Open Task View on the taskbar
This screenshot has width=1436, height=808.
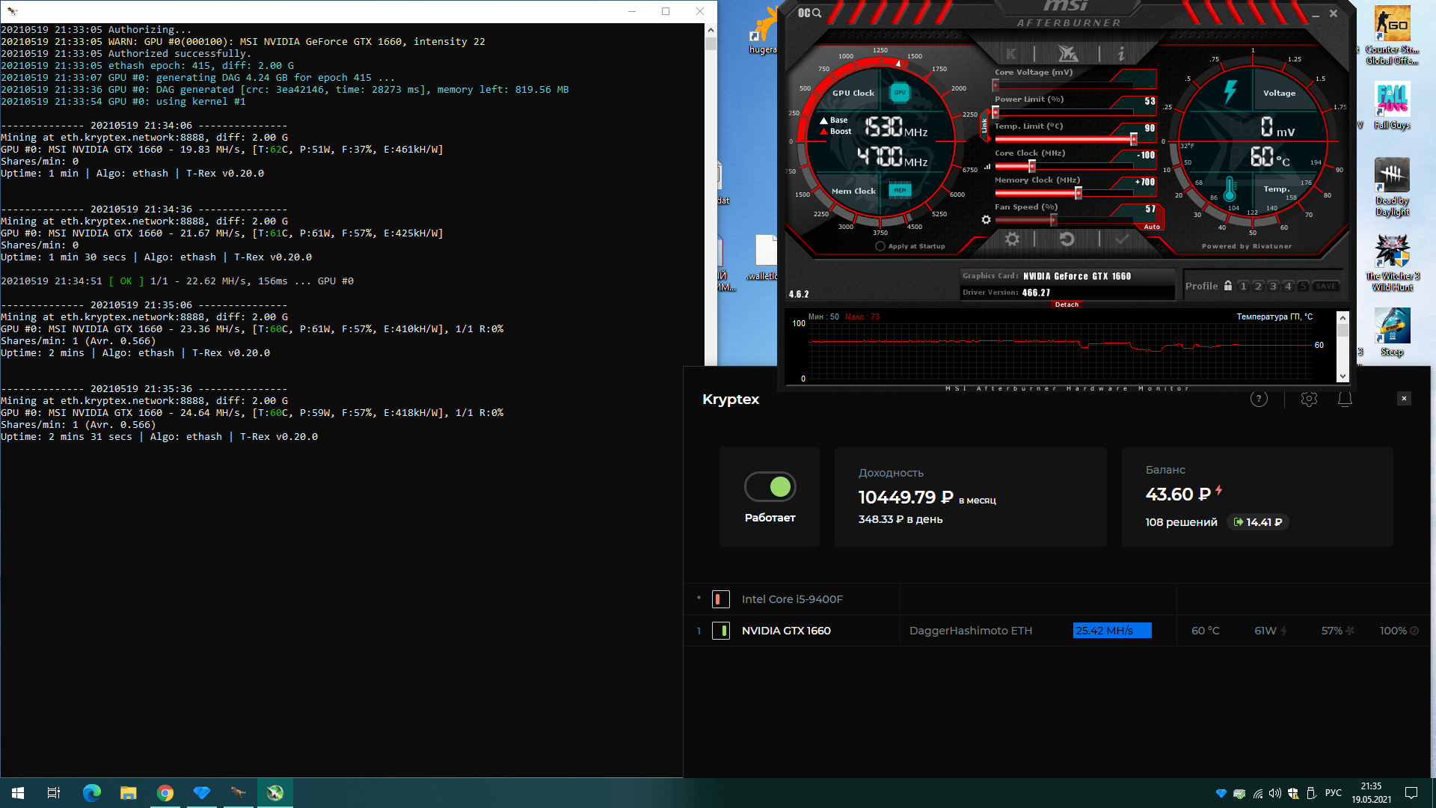pos(54,793)
